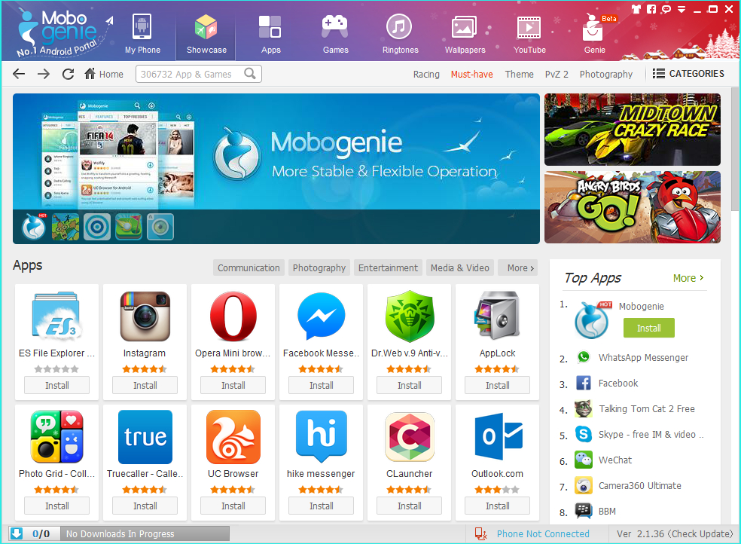This screenshot has height=544, width=741.
Task: Click the search magnifier icon
Action: [x=251, y=74]
